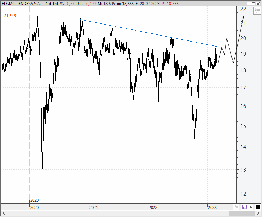Click the 2023 label on time axis
262x217 pixels.
212,208
